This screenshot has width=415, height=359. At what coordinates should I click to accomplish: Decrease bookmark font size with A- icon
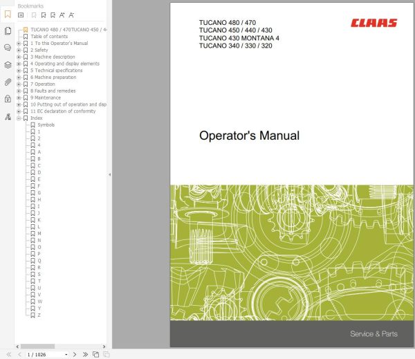click(71, 15)
